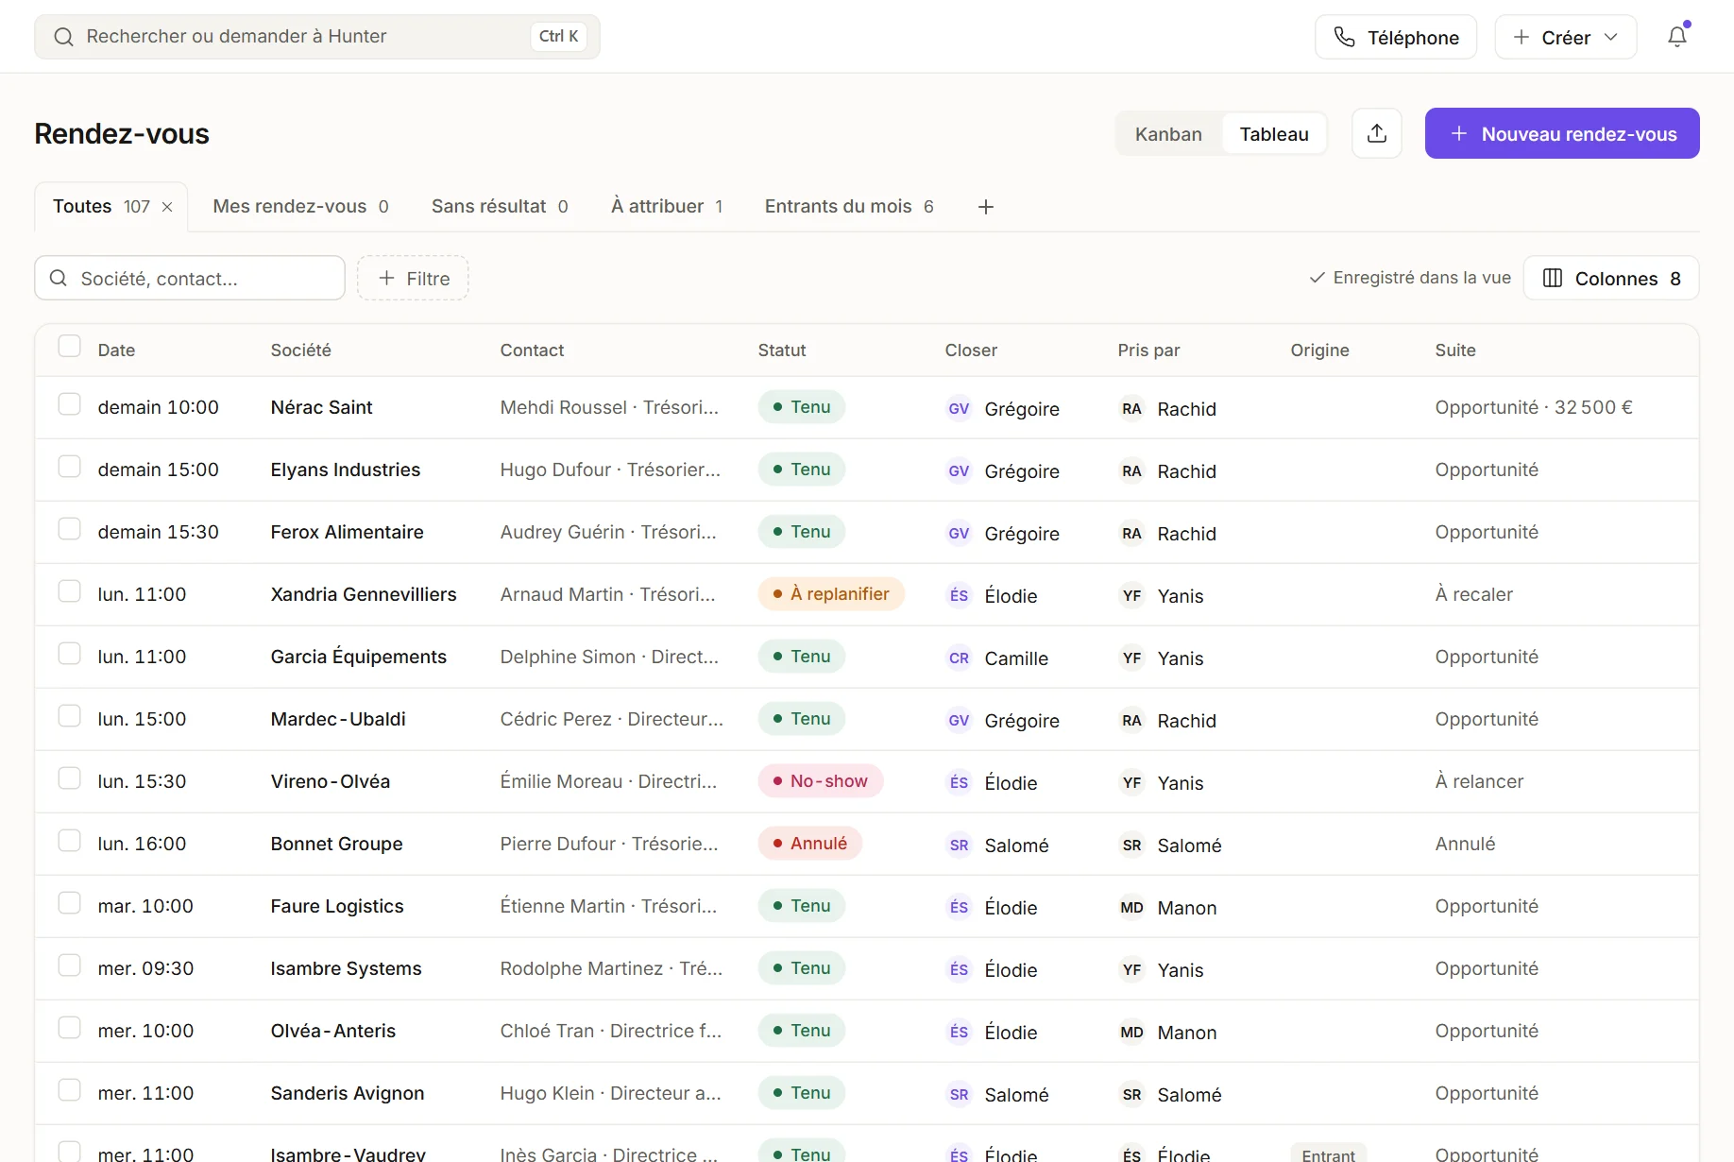Check the Ferox Alimentaire row checkbox
The height and width of the screenshot is (1162, 1734).
point(69,529)
